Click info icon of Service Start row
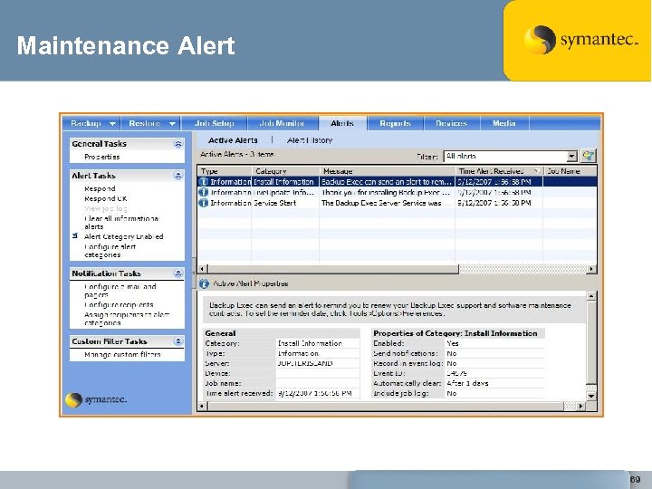652x489 pixels. click(x=204, y=203)
